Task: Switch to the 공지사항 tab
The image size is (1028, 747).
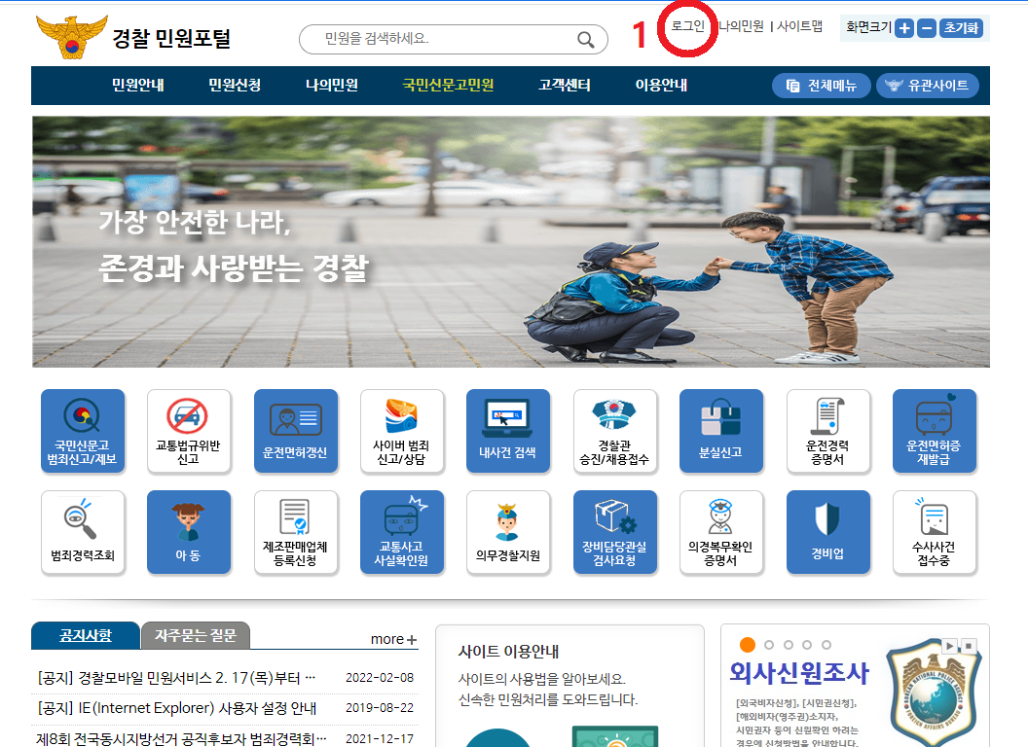Action: tap(86, 635)
